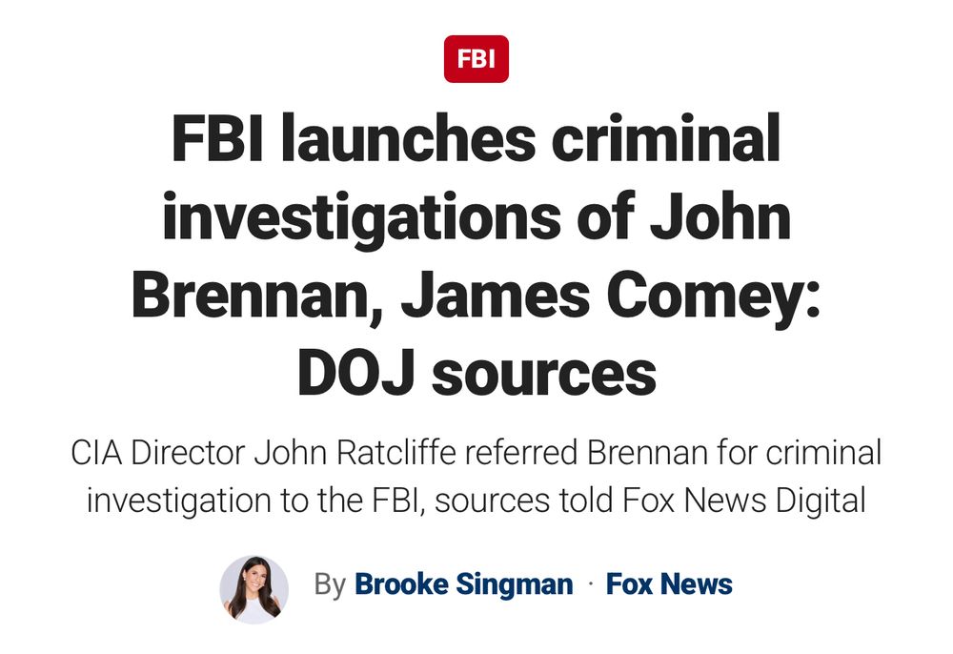Click the word 'Singman' in the byline

click(x=515, y=584)
